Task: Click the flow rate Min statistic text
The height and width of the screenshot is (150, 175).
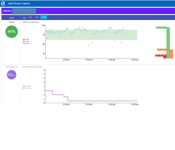Action: coord(27,88)
